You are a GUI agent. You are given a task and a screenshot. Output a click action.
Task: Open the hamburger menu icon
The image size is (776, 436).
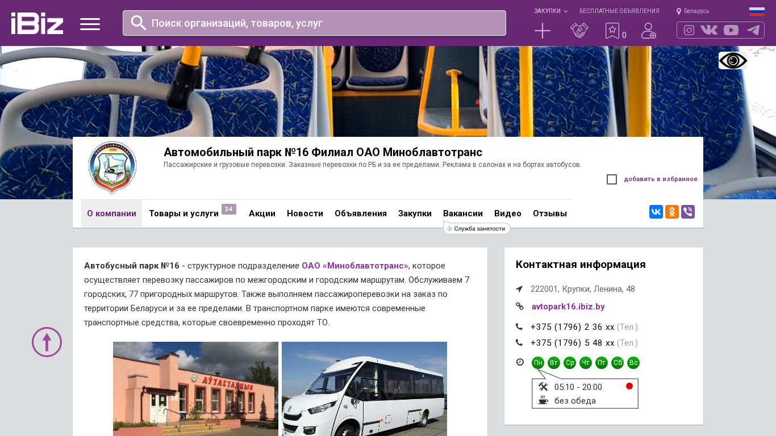click(90, 24)
